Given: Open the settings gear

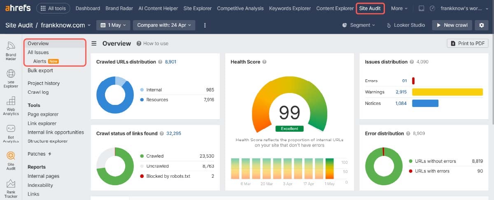Looking at the screenshot, I should coord(481,25).
